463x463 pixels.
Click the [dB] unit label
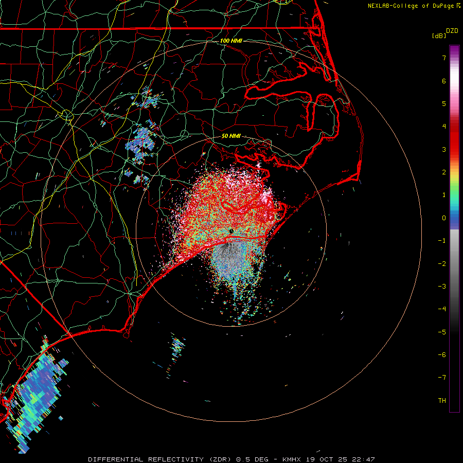click(439, 35)
